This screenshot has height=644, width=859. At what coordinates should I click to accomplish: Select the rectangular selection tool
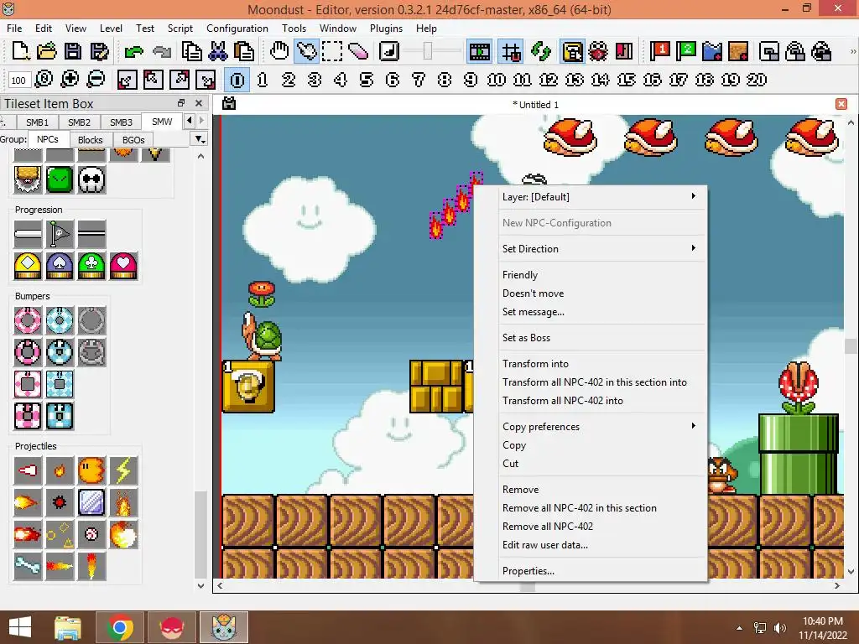tap(332, 51)
